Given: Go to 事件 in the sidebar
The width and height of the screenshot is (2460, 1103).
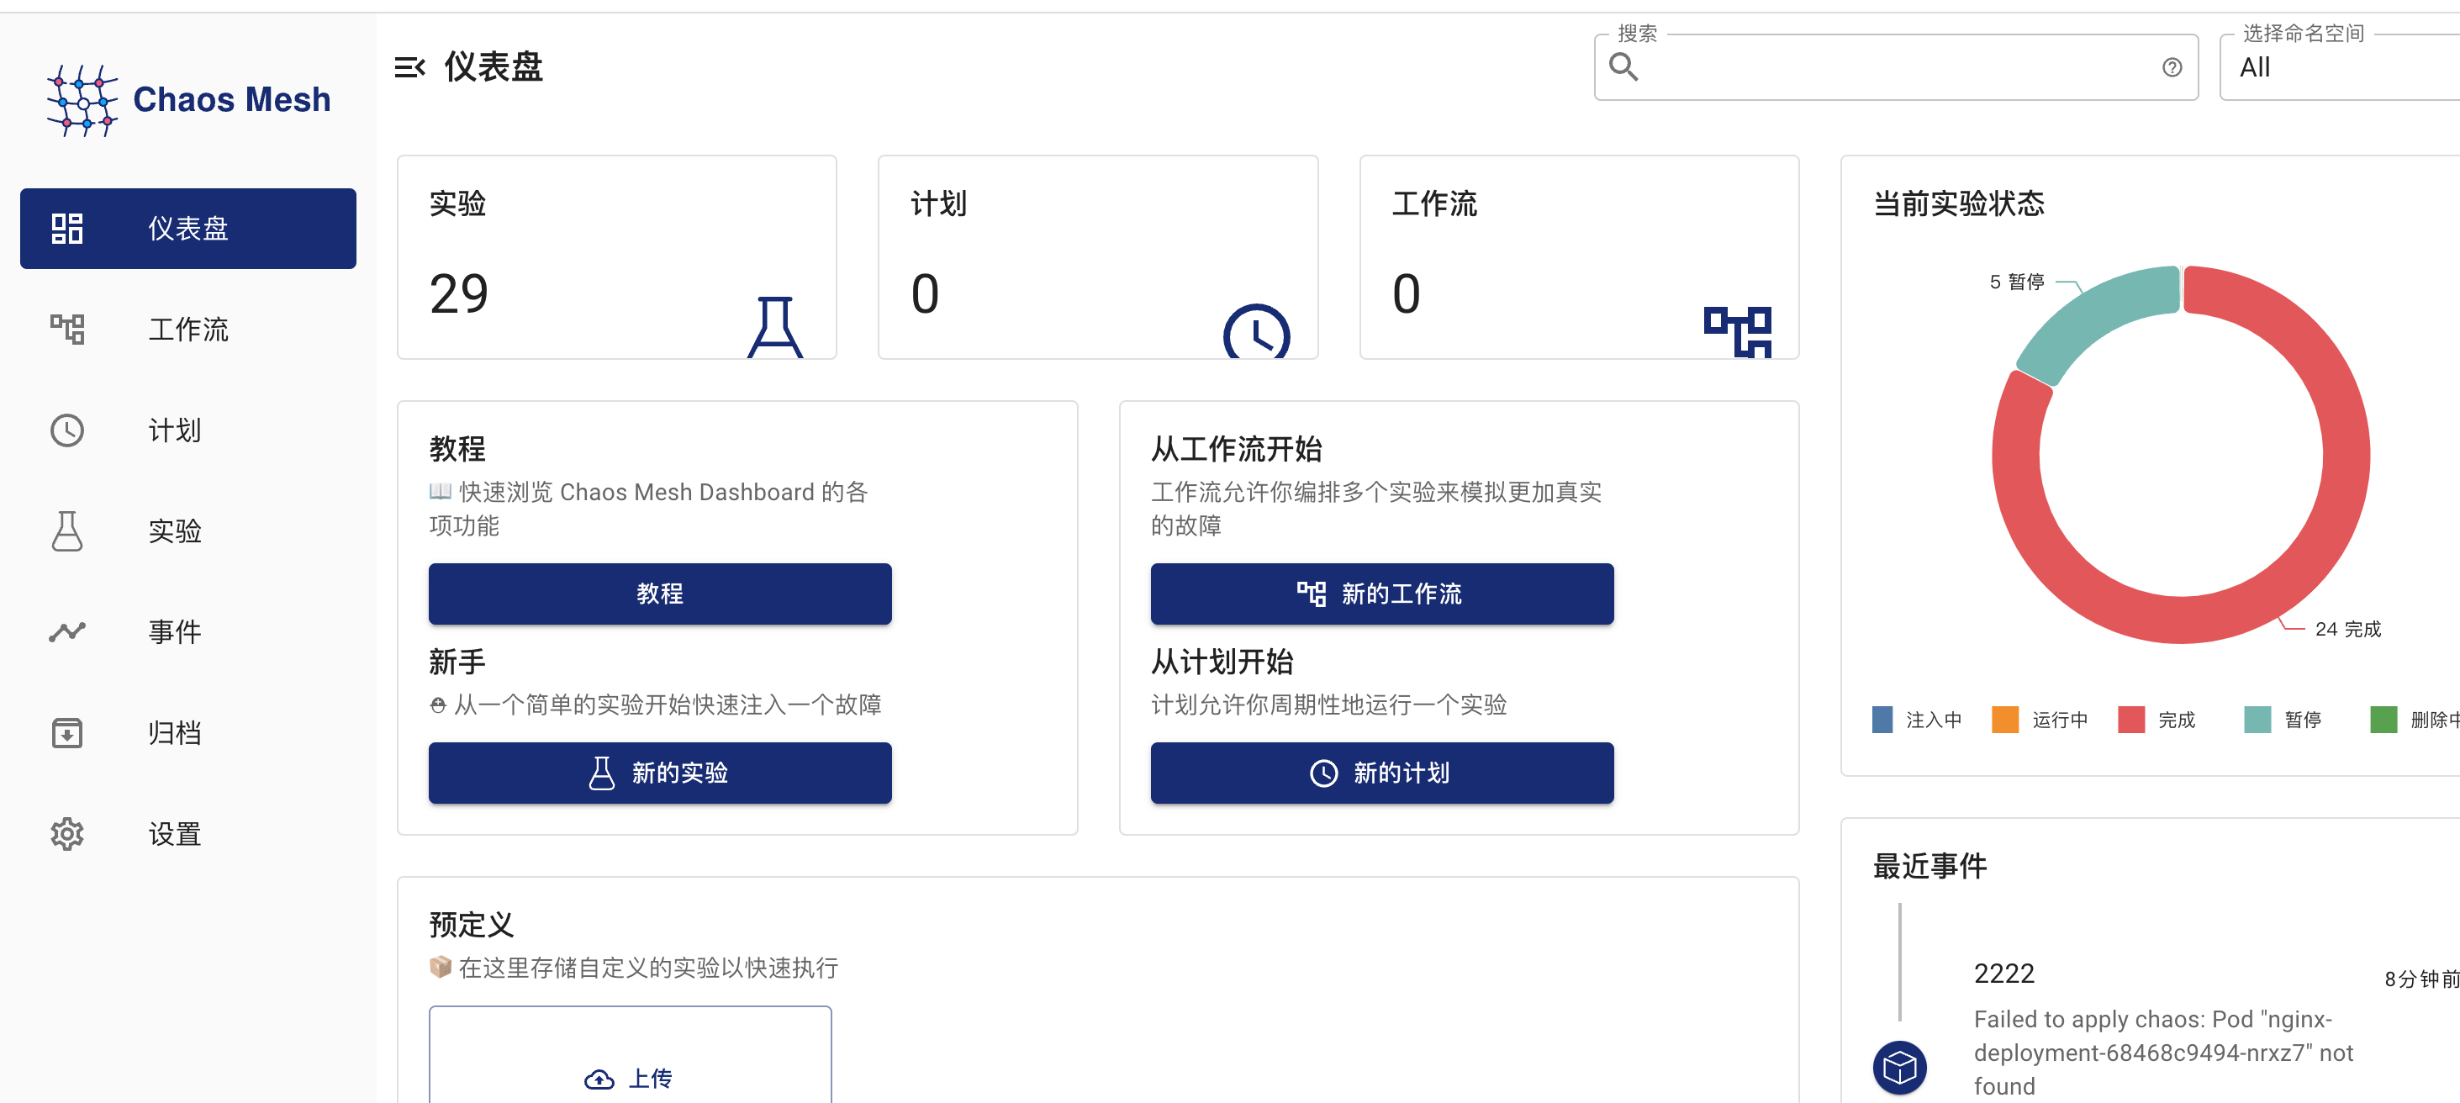Looking at the screenshot, I should click(x=174, y=631).
